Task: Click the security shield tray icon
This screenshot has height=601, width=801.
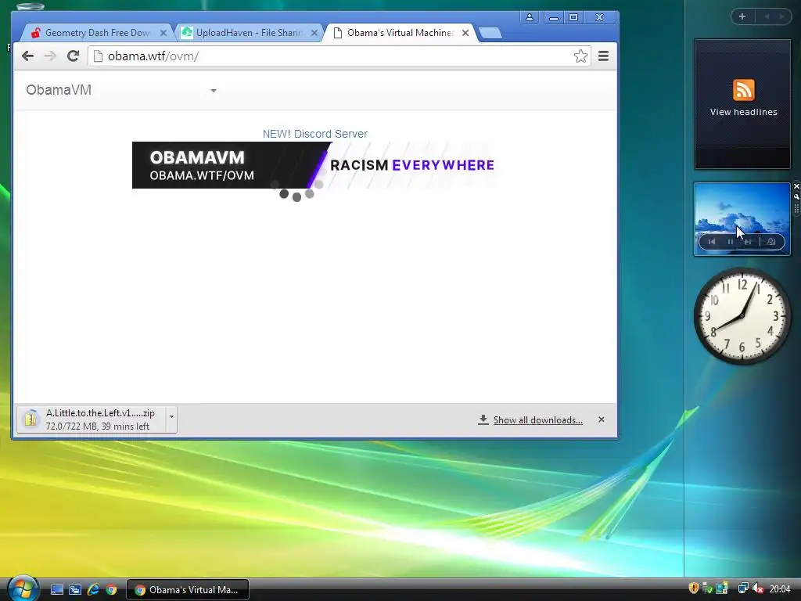Action: point(693,588)
